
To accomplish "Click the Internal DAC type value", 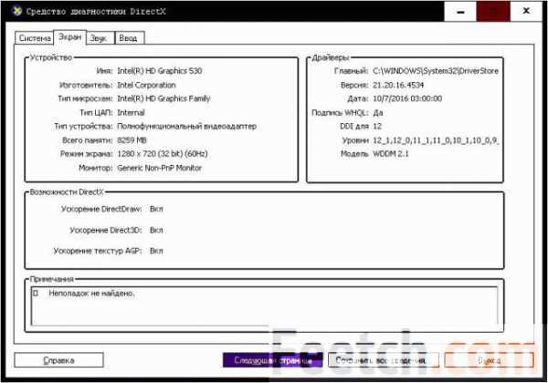I will pyautogui.click(x=131, y=113).
